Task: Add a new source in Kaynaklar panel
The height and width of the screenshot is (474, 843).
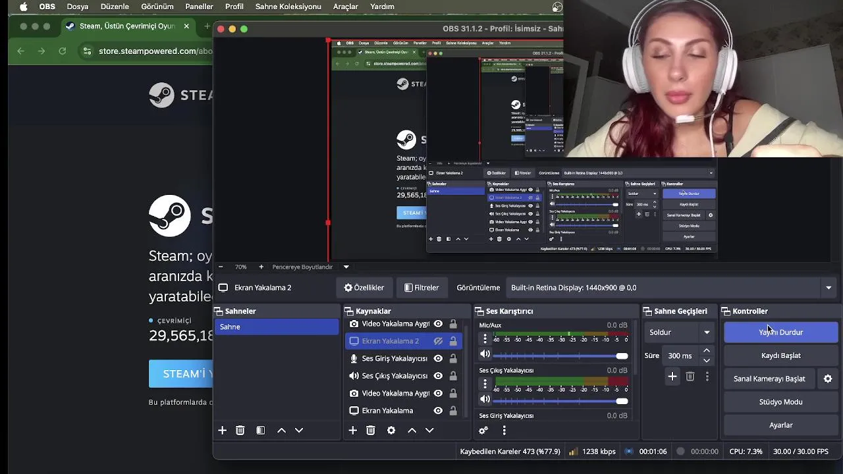Action: click(353, 431)
